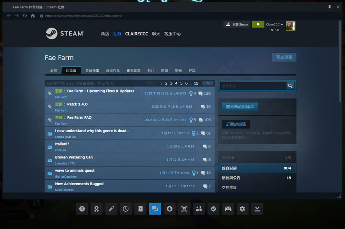Open the achievements ribbon icon
The width and height of the screenshot is (345, 229).
(96, 209)
